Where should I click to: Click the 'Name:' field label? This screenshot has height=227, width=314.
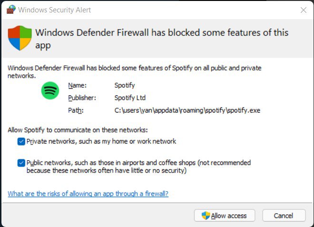[77, 85]
